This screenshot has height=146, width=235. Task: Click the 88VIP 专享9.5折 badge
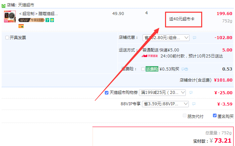(x=31, y=20)
